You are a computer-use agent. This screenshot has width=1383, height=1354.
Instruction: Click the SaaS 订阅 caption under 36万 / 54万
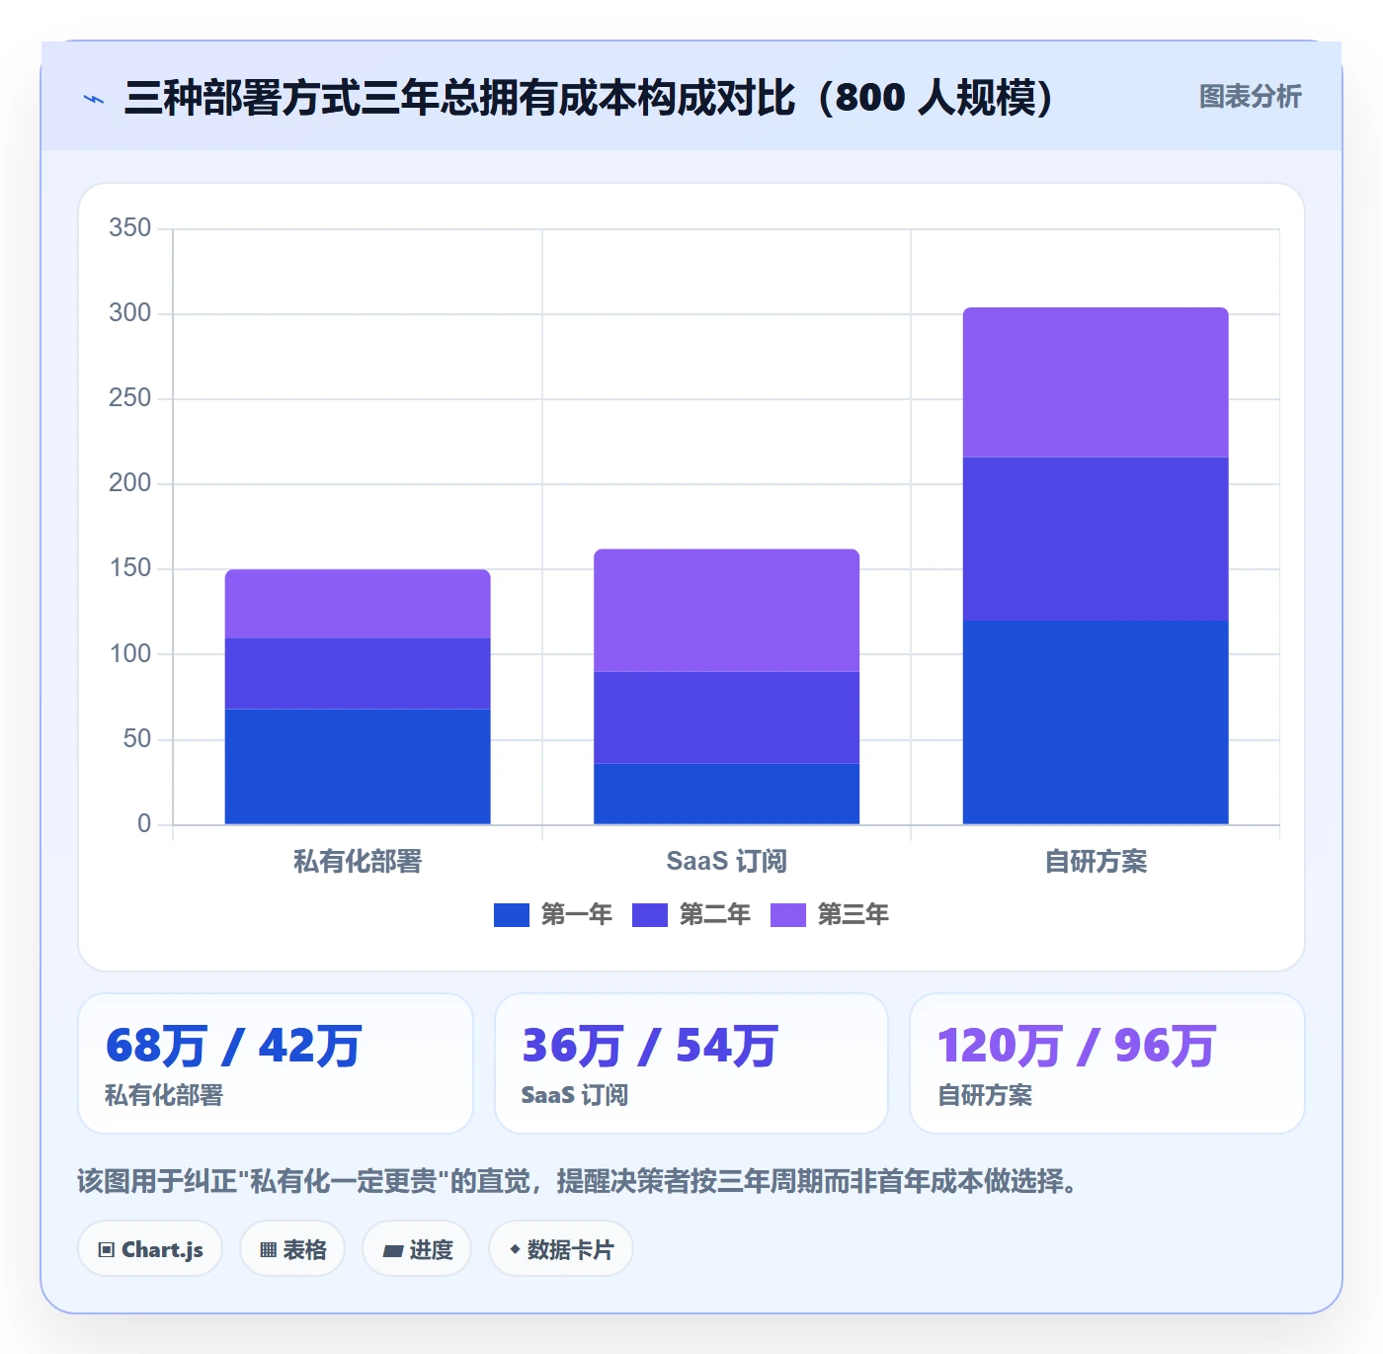(575, 1095)
